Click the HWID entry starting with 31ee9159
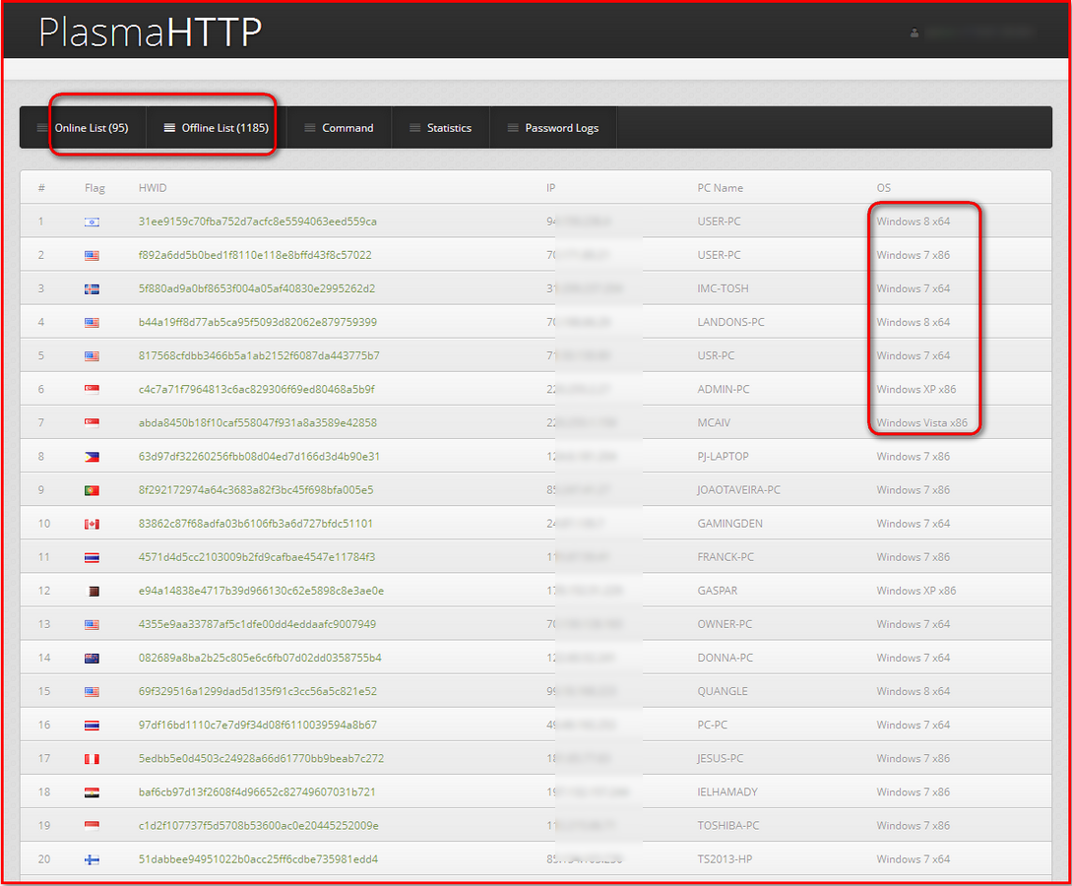 tap(257, 221)
